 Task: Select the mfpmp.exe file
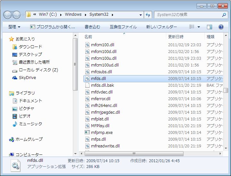click(x=102, y=132)
